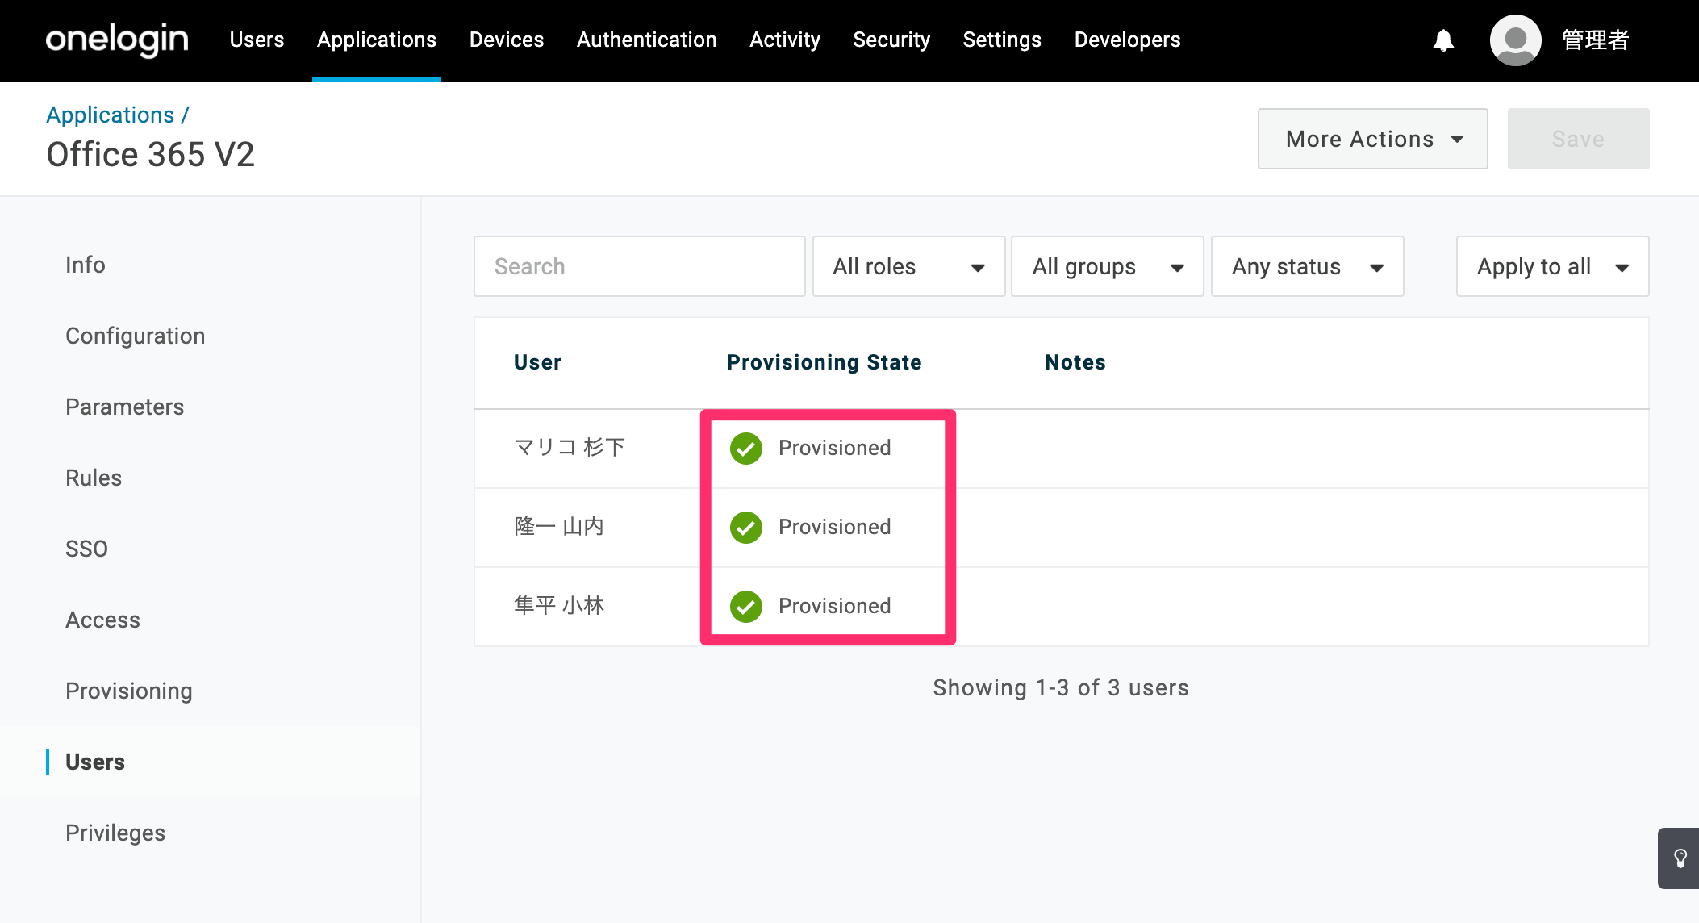
Task: Open the Devices navigation menu
Action: coord(507,40)
